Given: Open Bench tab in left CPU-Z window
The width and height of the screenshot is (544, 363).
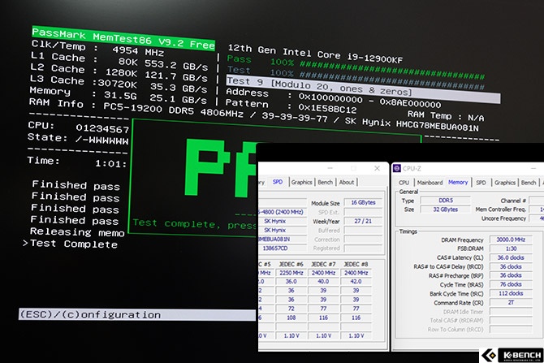Looking at the screenshot, I should pos(325,182).
